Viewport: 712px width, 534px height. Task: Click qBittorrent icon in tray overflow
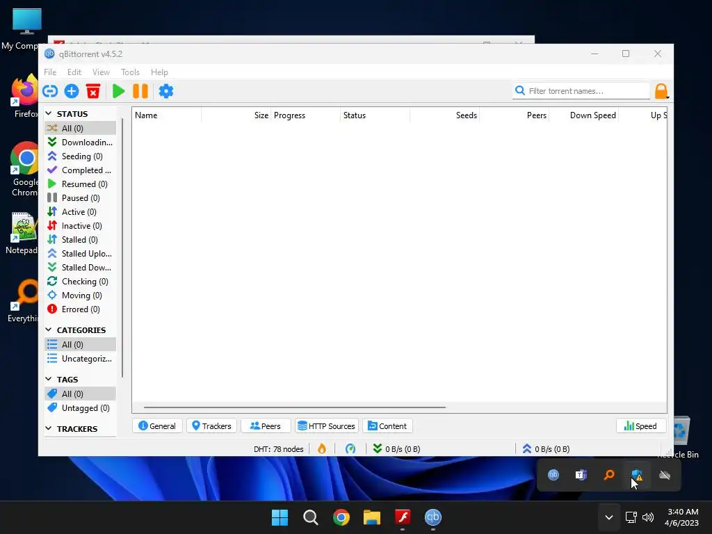pyautogui.click(x=553, y=475)
